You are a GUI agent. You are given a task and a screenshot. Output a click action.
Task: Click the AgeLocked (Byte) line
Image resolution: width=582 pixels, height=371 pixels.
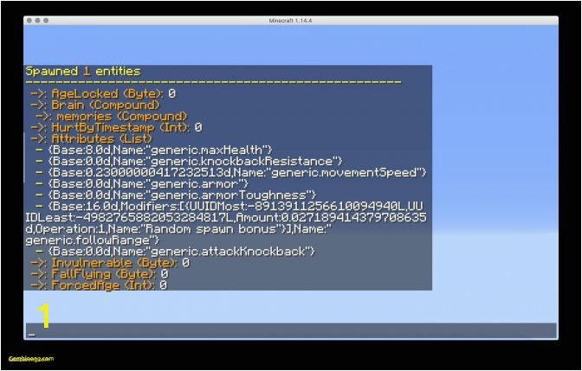[x=103, y=93]
